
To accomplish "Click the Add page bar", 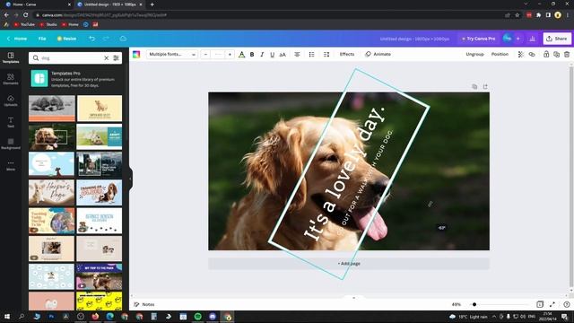I will click(349, 263).
